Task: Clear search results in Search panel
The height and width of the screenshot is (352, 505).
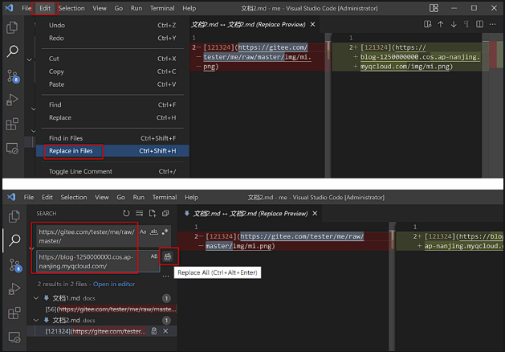Action: click(x=139, y=213)
